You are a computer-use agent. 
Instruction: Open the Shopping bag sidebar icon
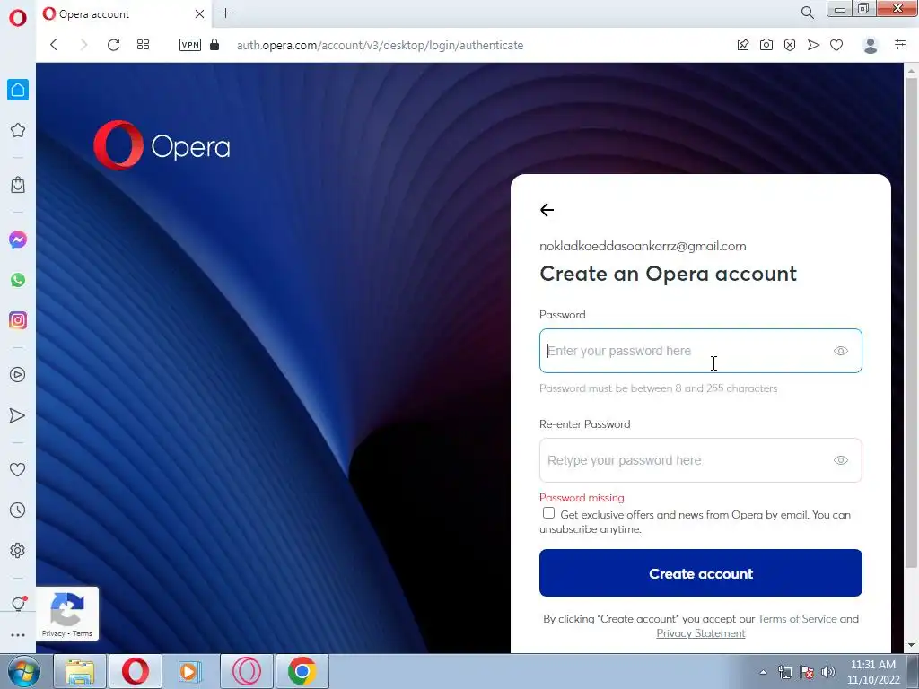point(18,185)
